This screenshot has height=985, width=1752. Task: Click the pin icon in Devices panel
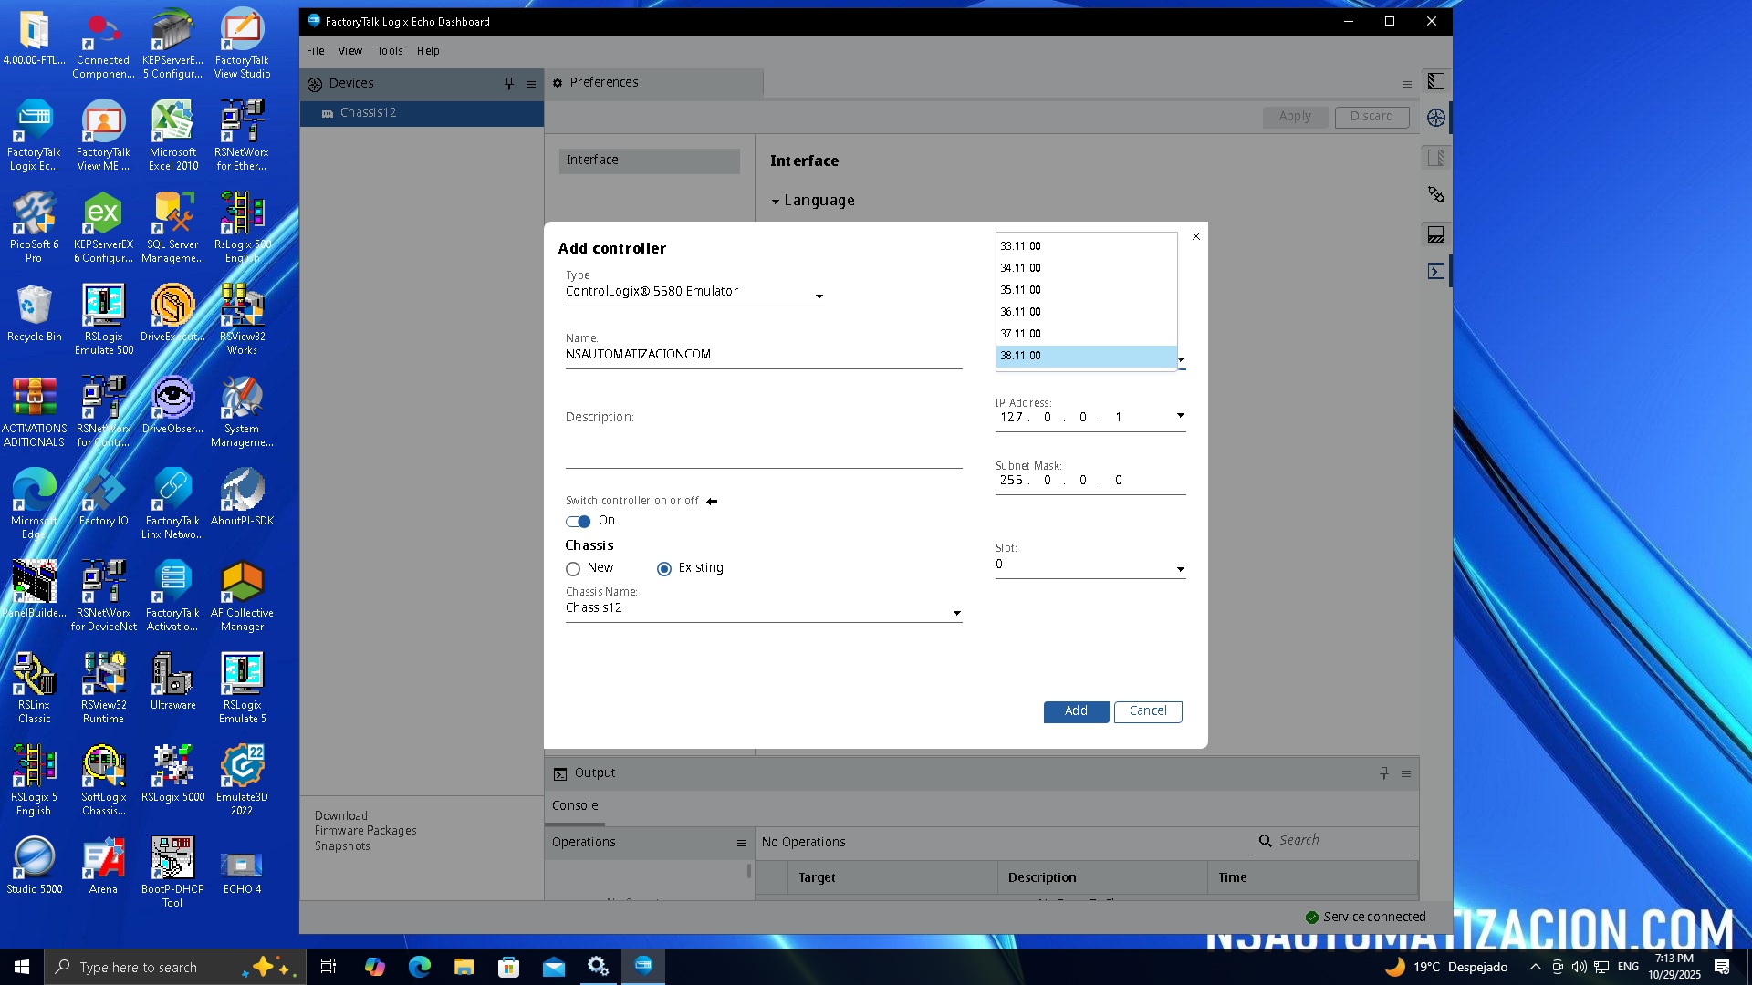509,84
